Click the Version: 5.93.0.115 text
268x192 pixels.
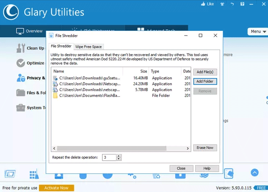pos(234,188)
